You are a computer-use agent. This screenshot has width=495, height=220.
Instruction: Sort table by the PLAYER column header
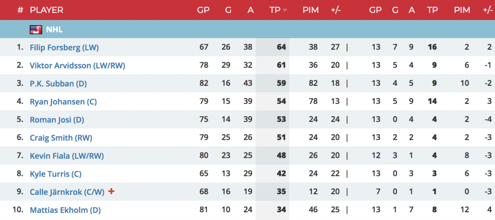click(x=46, y=10)
